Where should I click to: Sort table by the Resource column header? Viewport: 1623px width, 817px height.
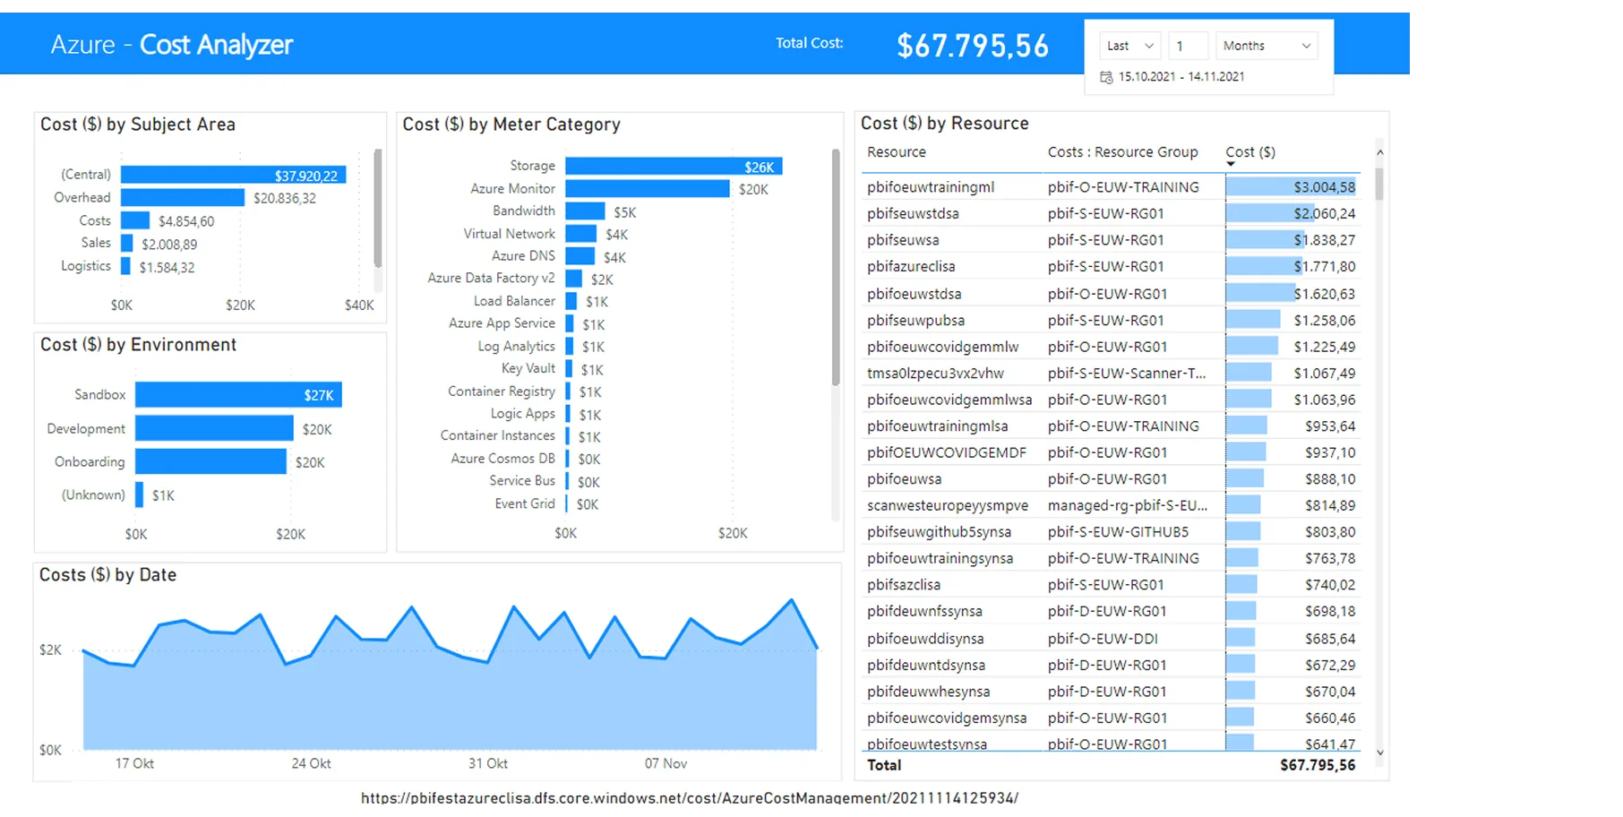point(897,152)
